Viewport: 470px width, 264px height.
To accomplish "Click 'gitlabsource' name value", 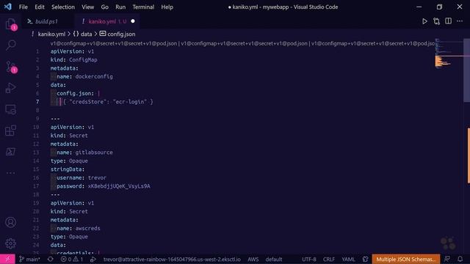I will pyautogui.click(x=94, y=153).
